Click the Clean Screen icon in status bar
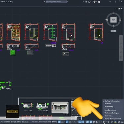 point(119,122)
